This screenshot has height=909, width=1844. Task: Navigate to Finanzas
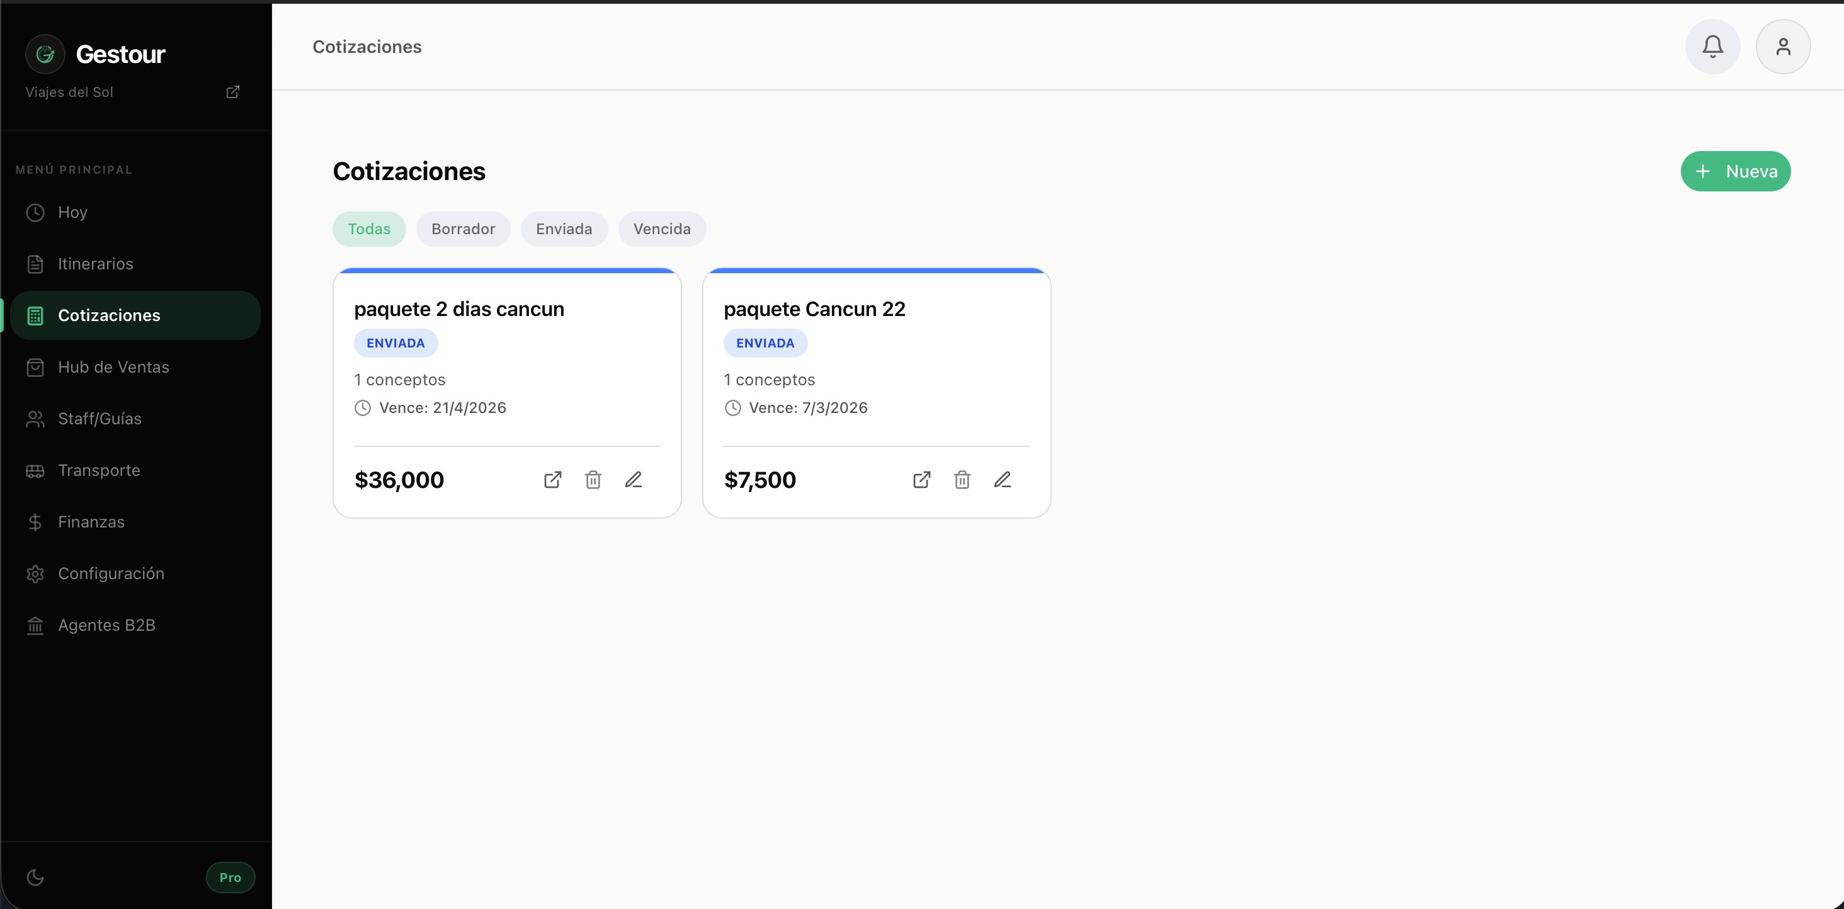[x=91, y=522]
